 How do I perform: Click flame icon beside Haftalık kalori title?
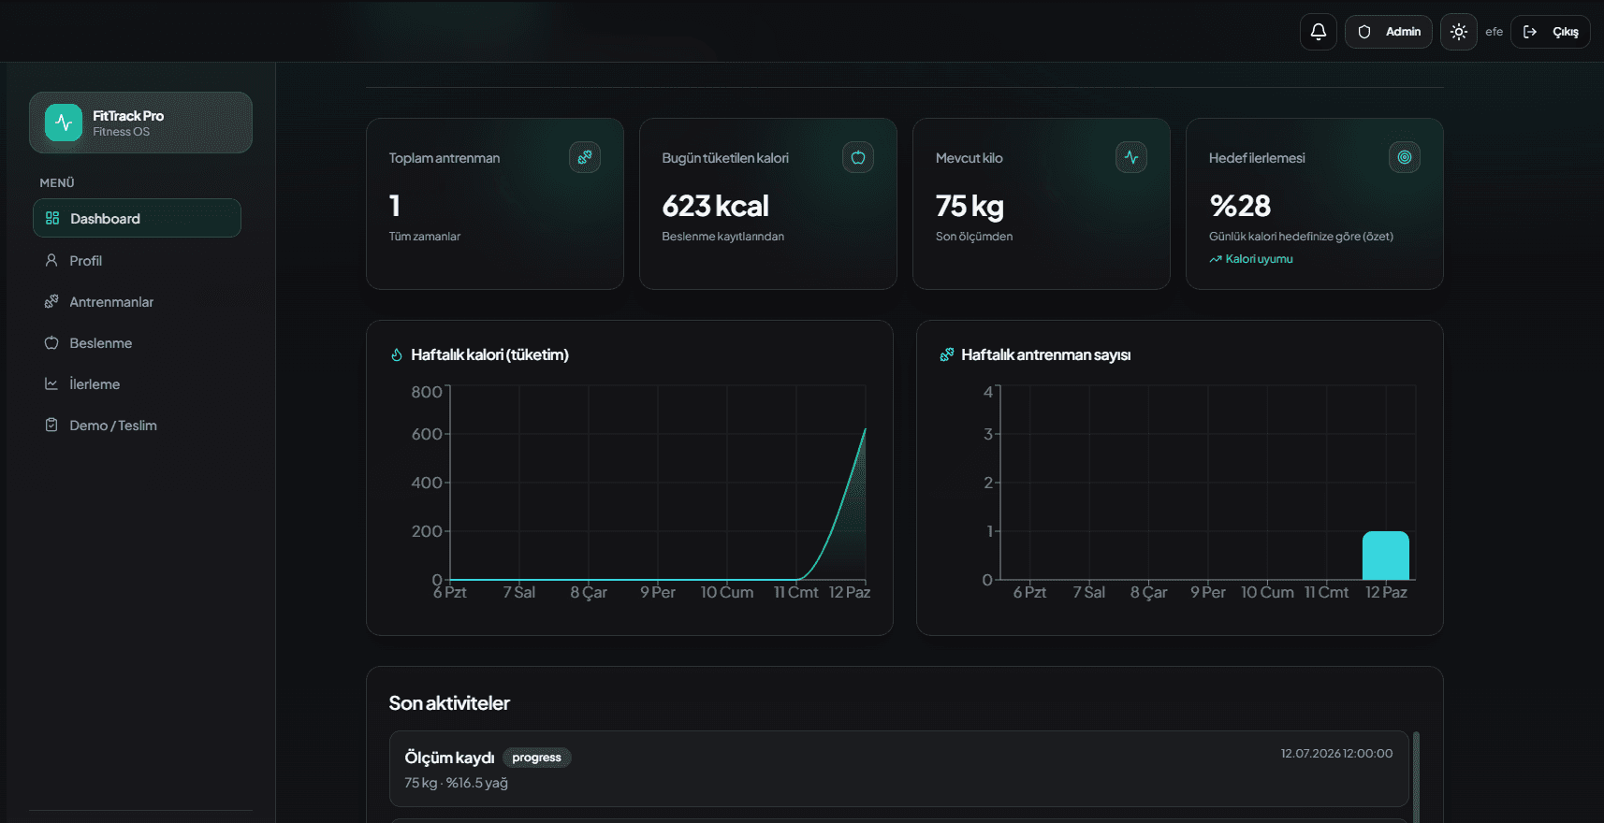[x=397, y=354]
